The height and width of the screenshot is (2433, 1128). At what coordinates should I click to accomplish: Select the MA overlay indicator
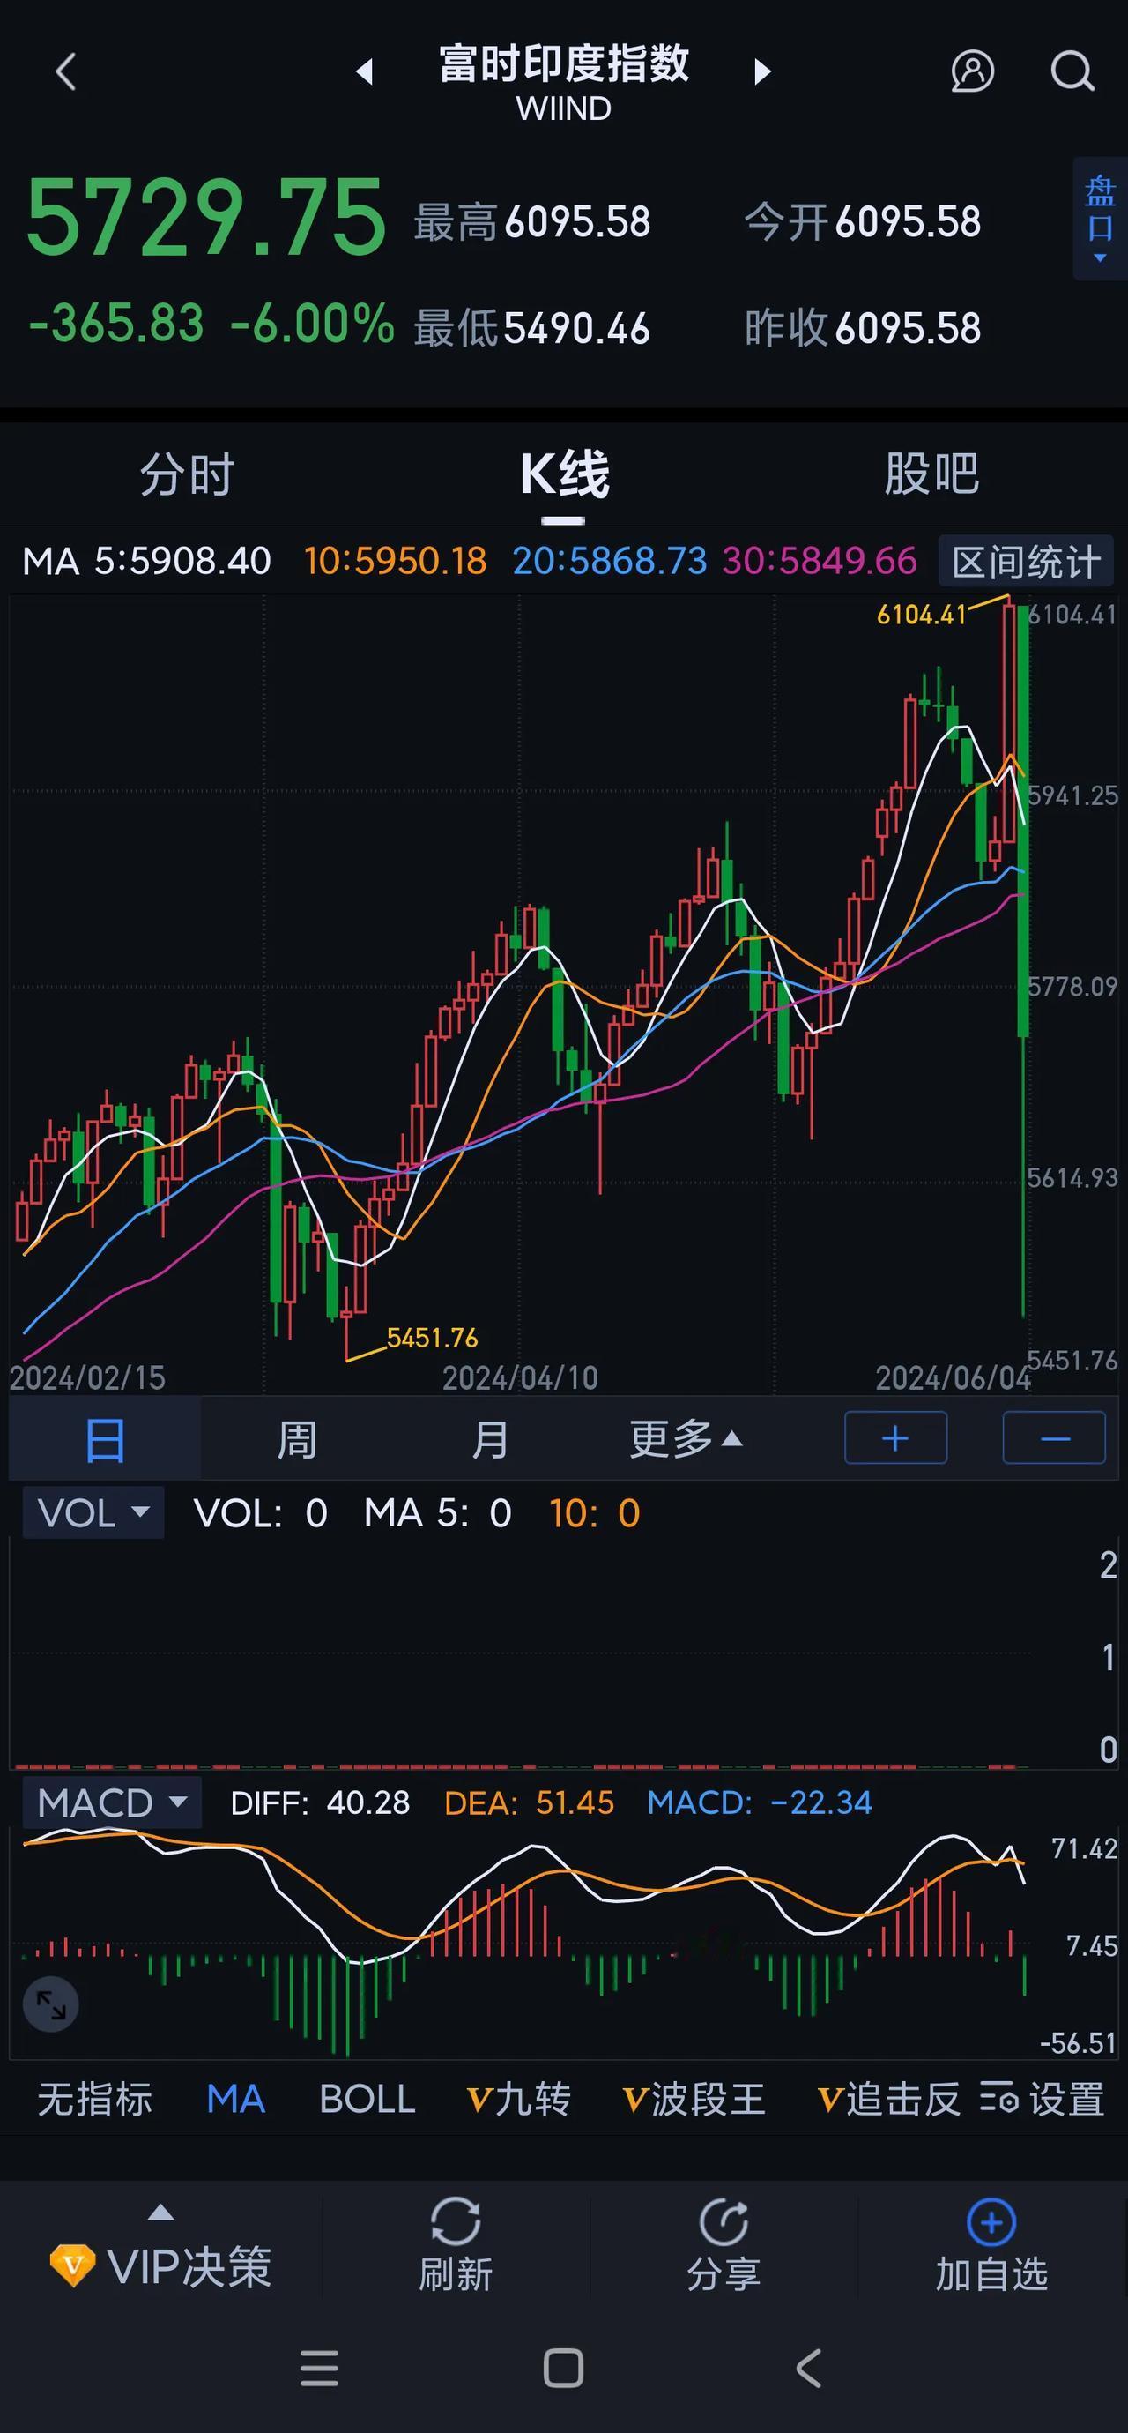pyautogui.click(x=236, y=2100)
